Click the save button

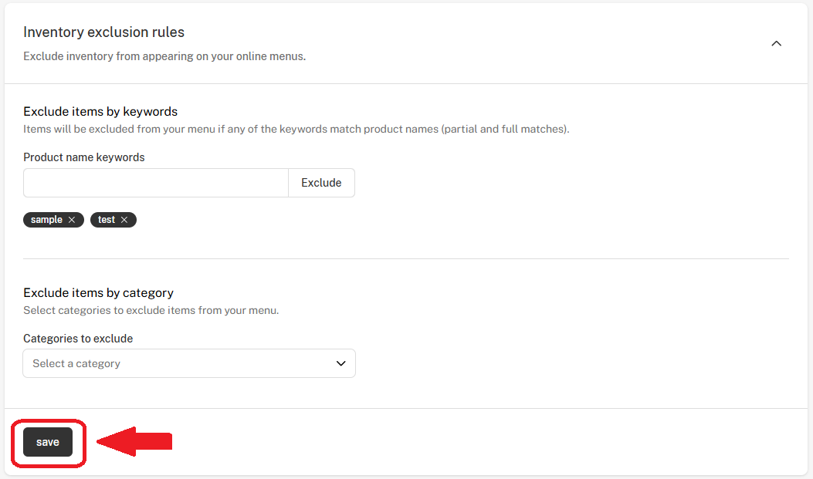click(48, 442)
